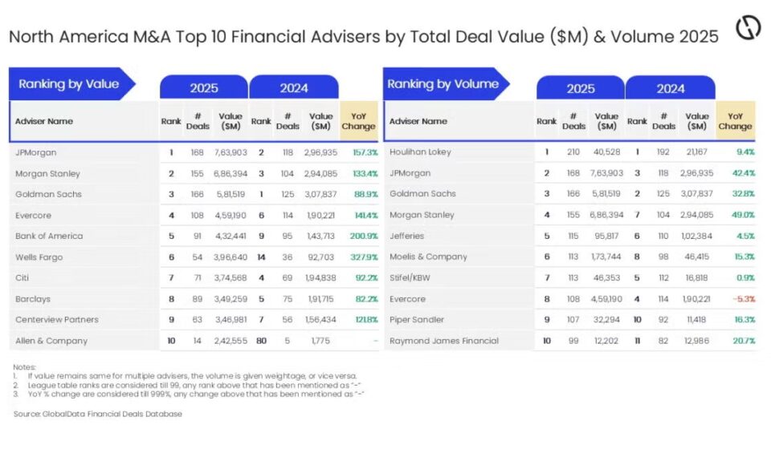The height and width of the screenshot is (449, 771).
Task: Select the Raymond James Financial adviser name
Action: tap(443, 341)
